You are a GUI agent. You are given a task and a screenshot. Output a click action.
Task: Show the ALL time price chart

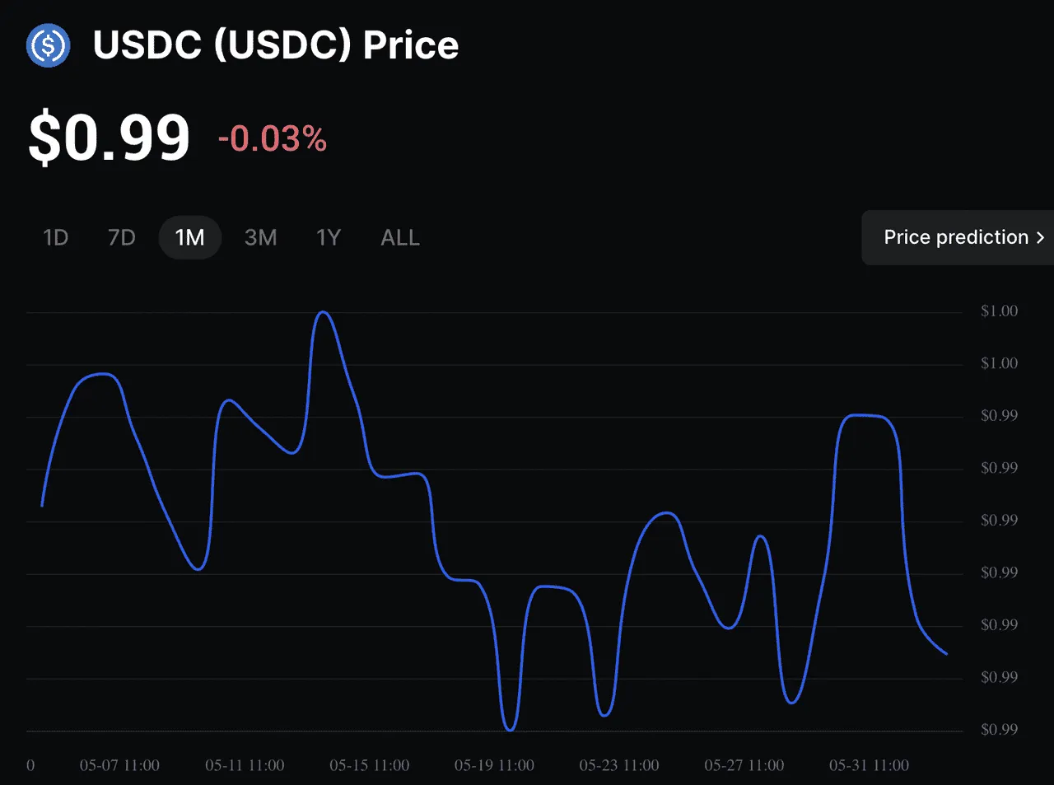[399, 237]
